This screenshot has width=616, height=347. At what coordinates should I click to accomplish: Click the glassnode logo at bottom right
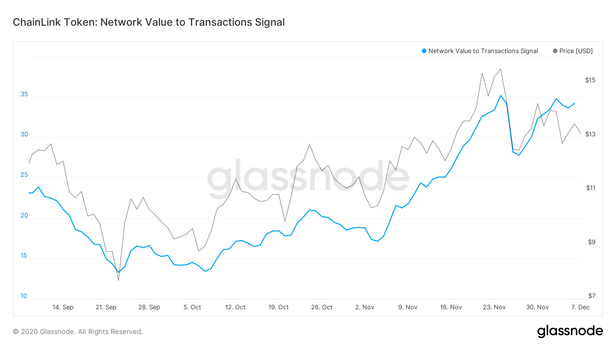[x=570, y=331]
